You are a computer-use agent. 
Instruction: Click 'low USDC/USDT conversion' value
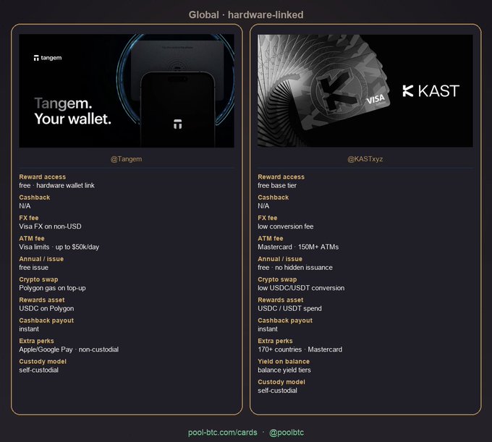pos(301,288)
